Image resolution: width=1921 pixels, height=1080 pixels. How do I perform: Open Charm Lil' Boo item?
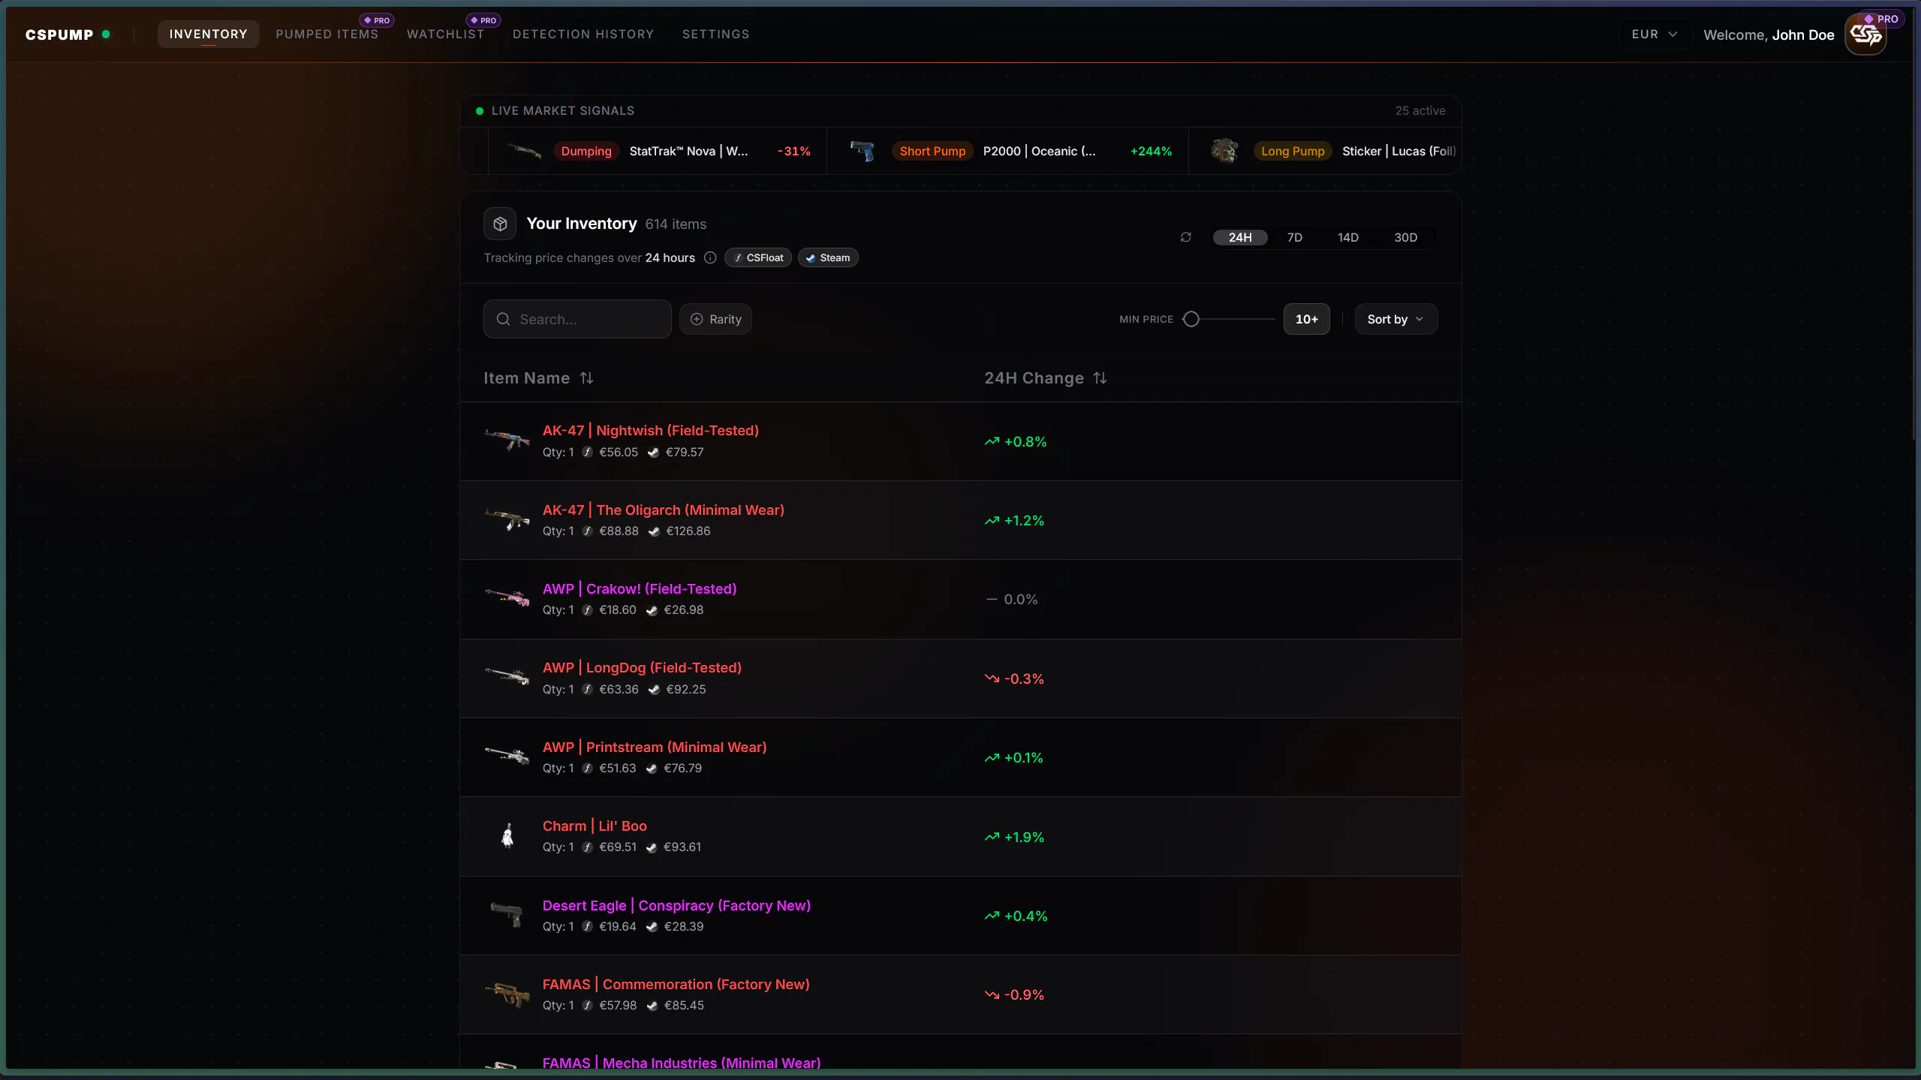pos(595,826)
